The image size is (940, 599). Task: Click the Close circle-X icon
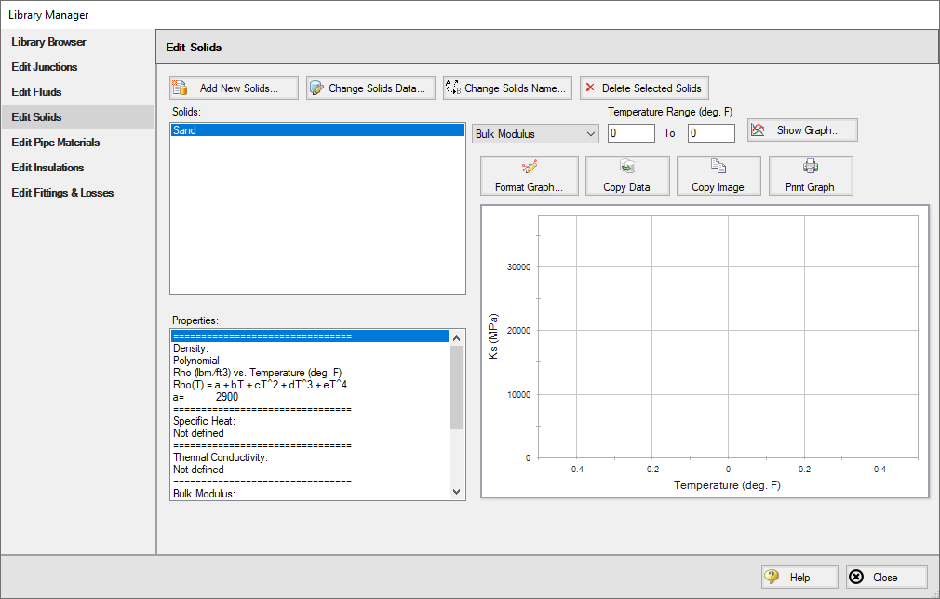coord(856,577)
